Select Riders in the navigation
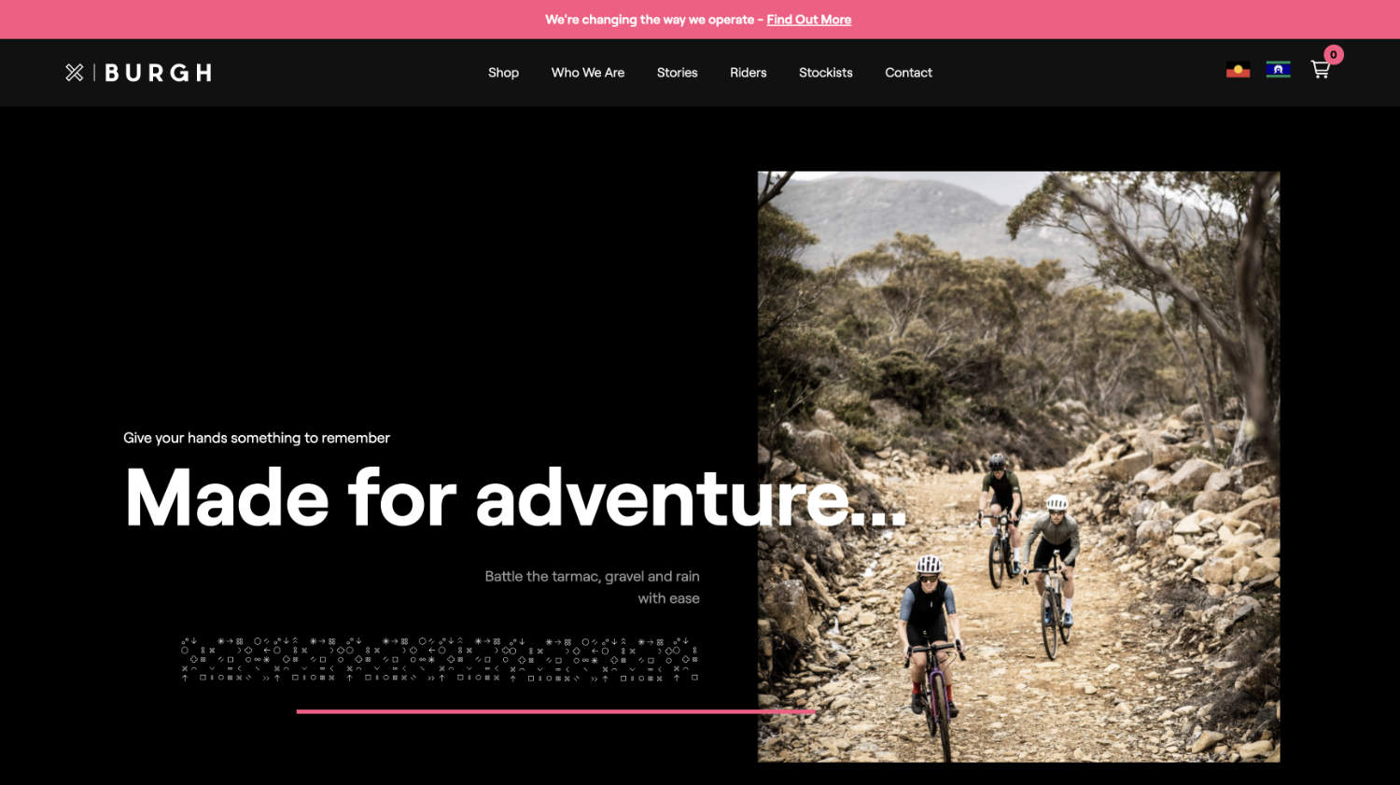This screenshot has width=1400, height=785. point(748,73)
